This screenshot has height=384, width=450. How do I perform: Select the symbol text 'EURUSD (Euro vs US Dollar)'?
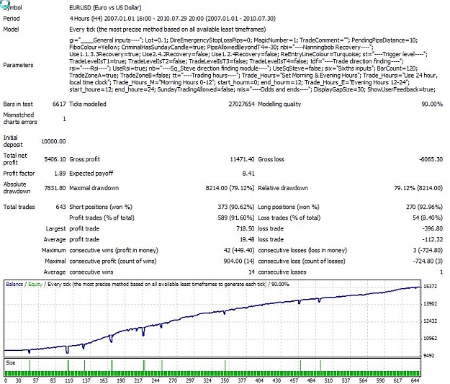(105, 8)
